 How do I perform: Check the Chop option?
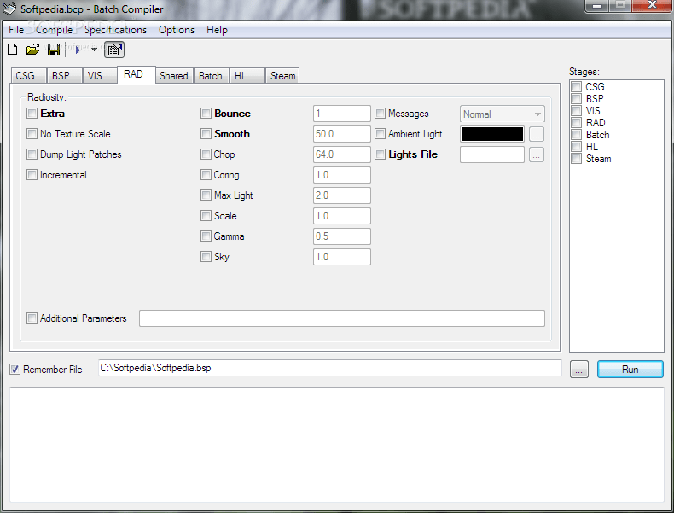(x=206, y=154)
